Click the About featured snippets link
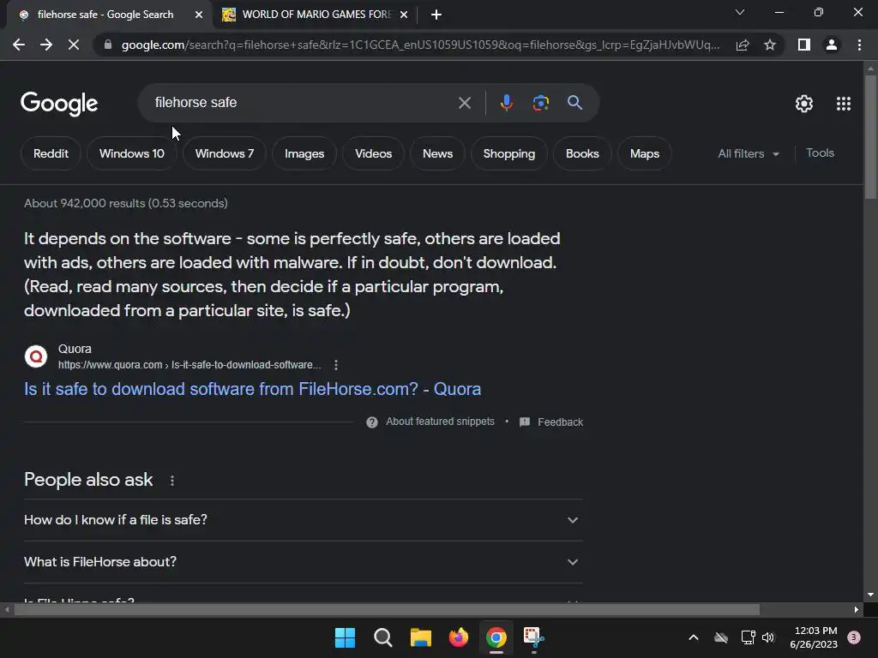878x658 pixels. pos(440,422)
